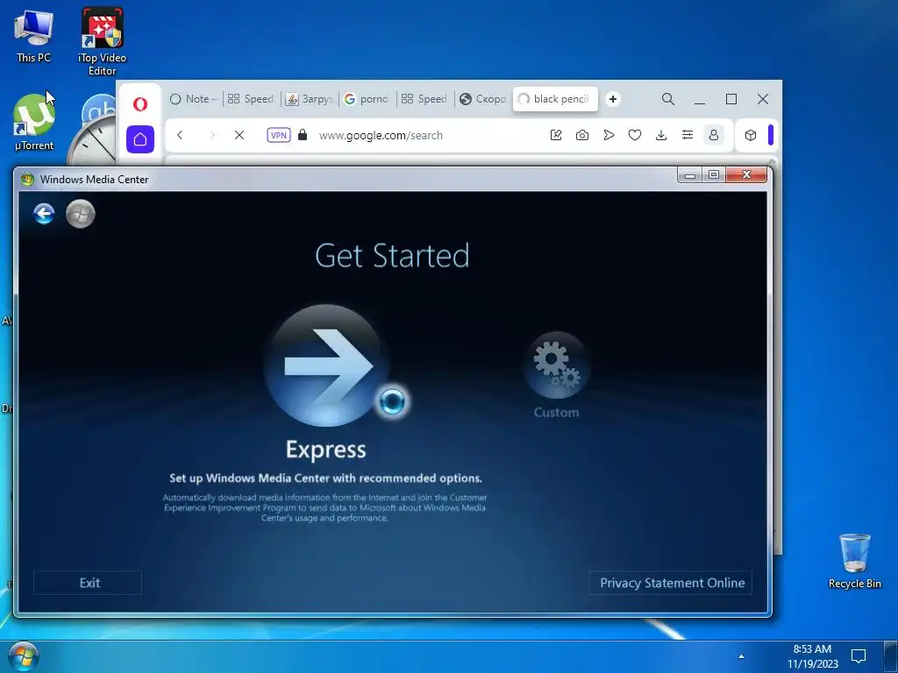Viewport: 898px width, 673px height.
Task: Go back in Opera browser
Action: click(180, 135)
